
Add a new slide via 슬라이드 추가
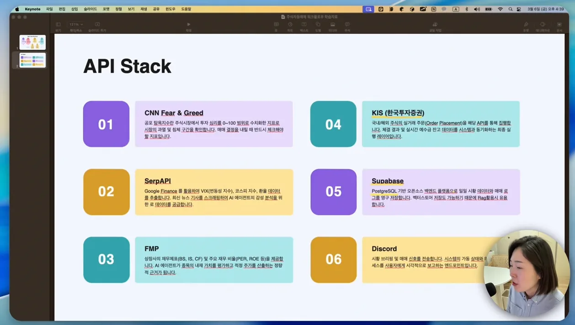pos(97,26)
